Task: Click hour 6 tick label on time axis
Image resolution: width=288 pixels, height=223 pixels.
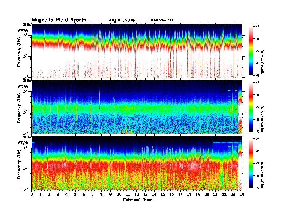Action: [x=84, y=194]
